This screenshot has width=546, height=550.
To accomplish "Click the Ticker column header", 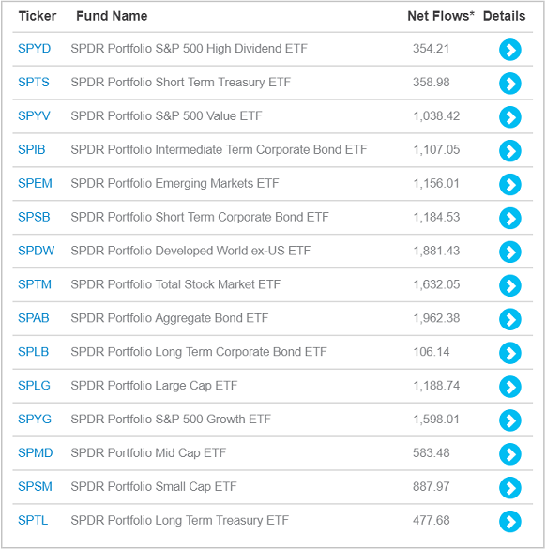I will click(38, 16).
